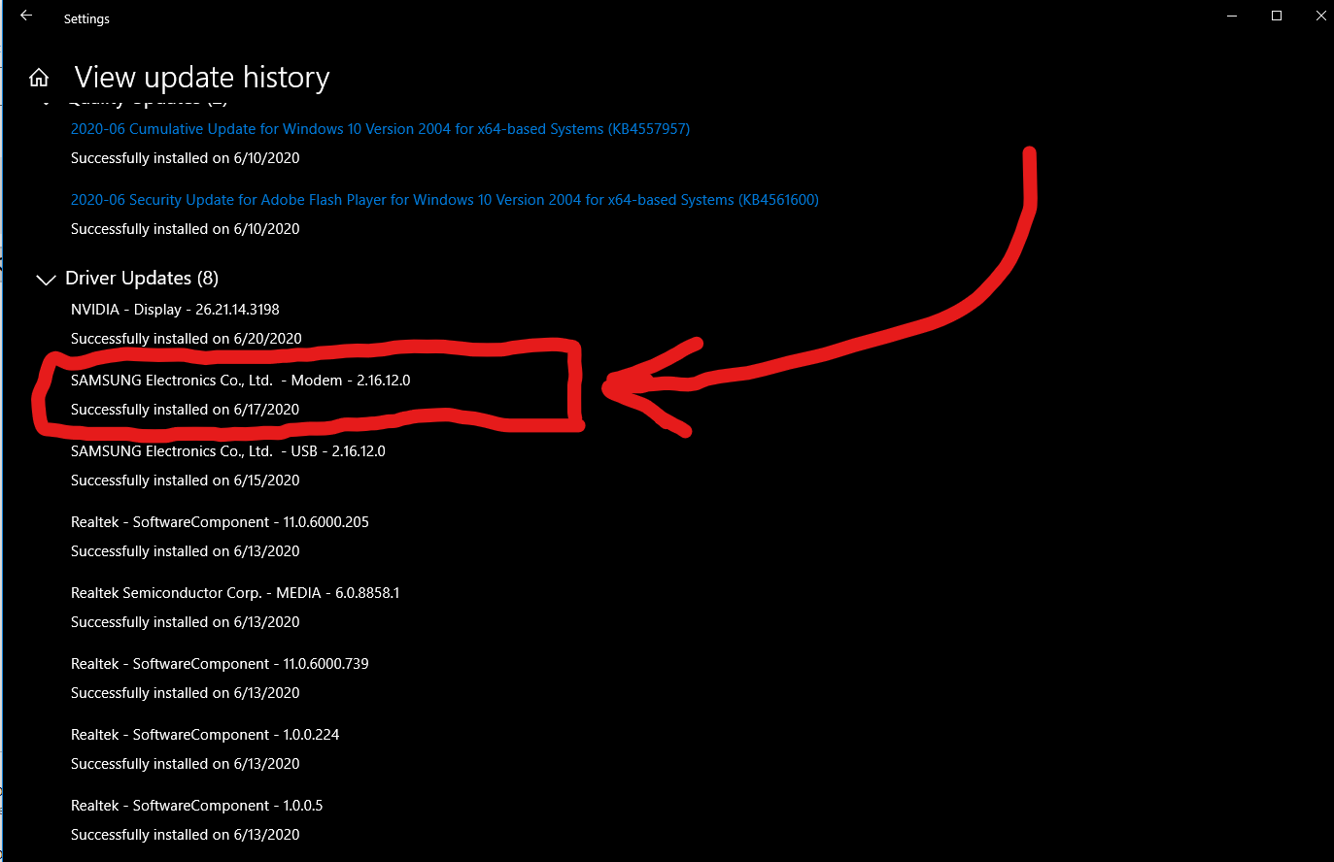Maximize the Settings window
Screen dimensions: 1334x862
pos(1277,17)
